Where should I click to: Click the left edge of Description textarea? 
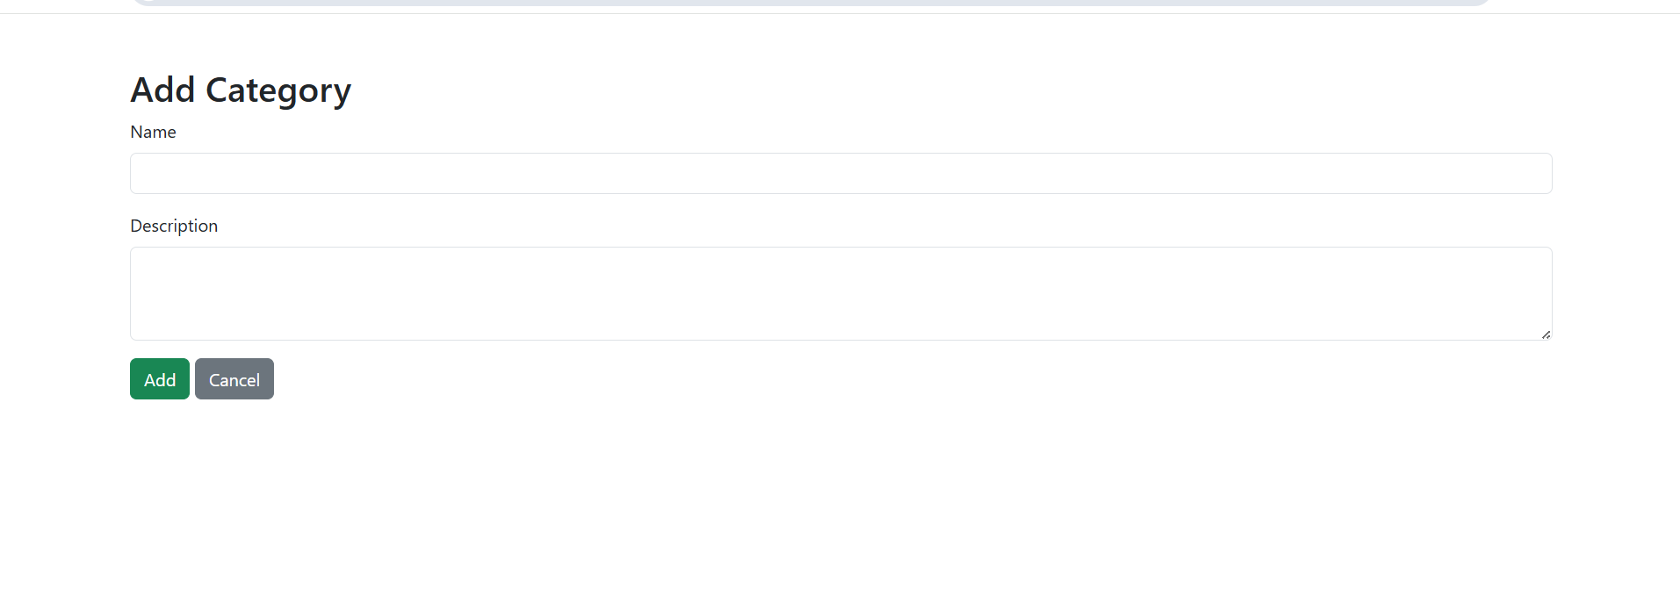(141, 293)
